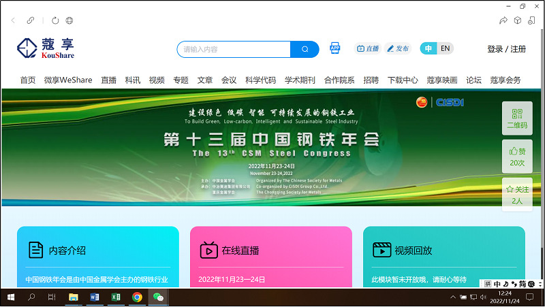545x307 pixels.
Task: Open 科学代码 navigation item
Action: tap(261, 80)
